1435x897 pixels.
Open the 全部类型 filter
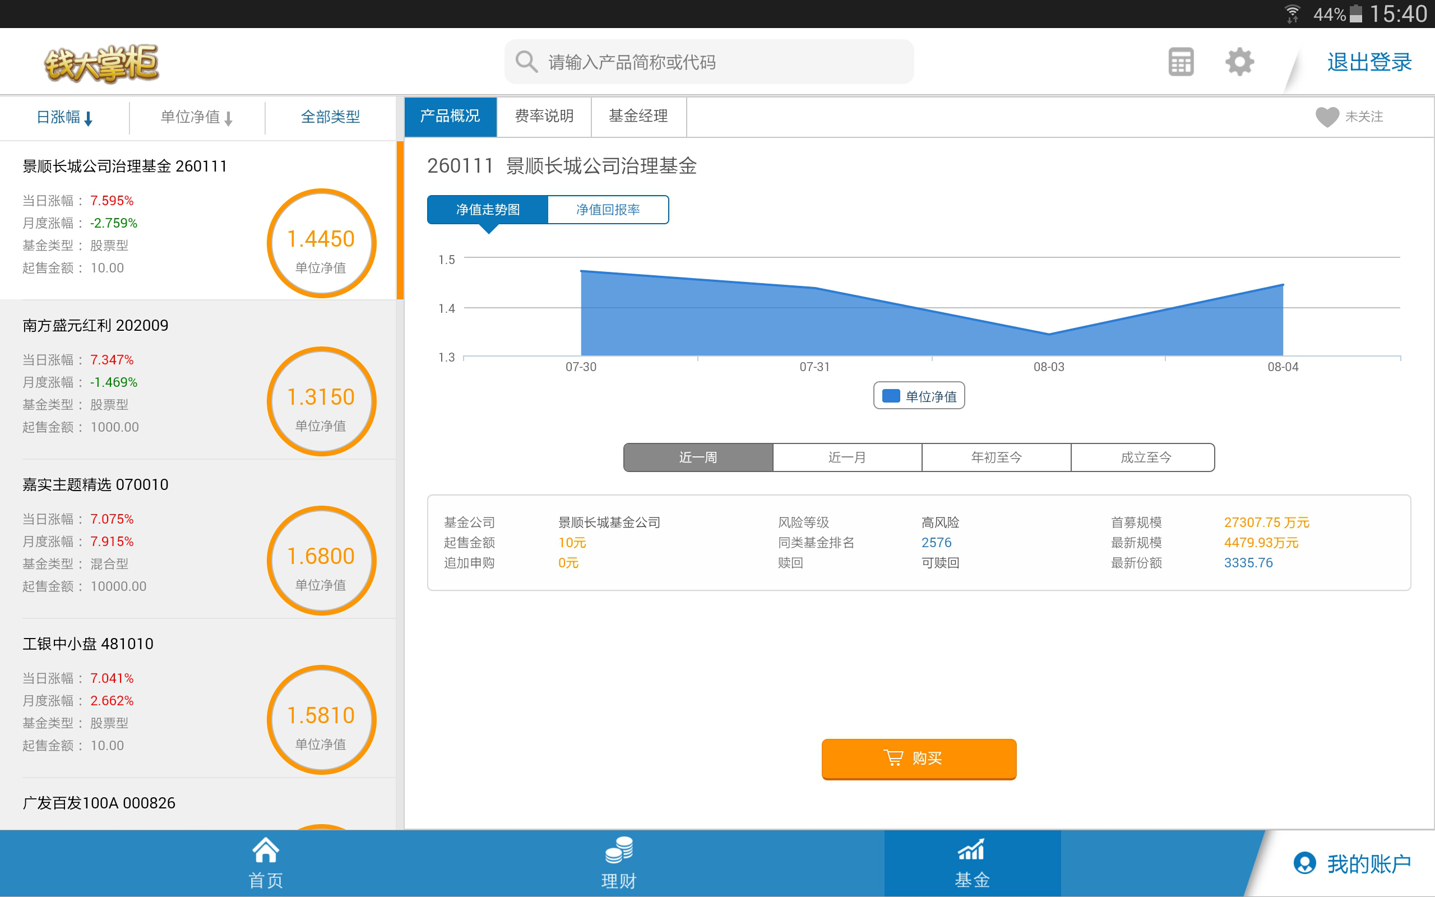click(x=330, y=117)
